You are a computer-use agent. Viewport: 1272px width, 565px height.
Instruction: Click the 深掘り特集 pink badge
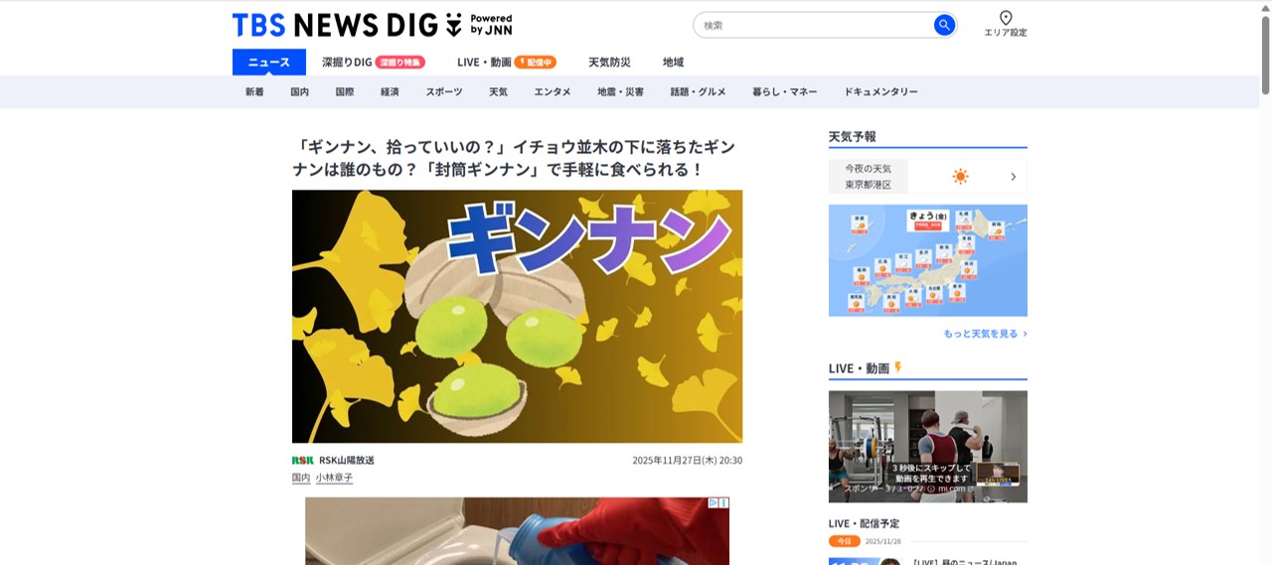[x=400, y=62]
